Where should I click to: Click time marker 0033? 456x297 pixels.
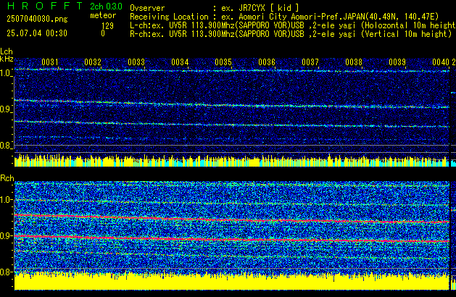(136, 62)
